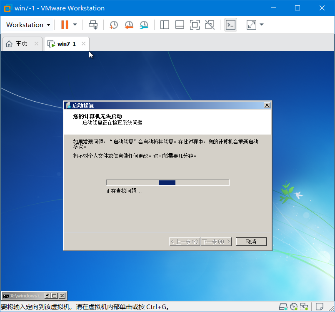Viewport: 335px width, 312px height.
Task: Open the snapshot manager
Action: (x=144, y=25)
